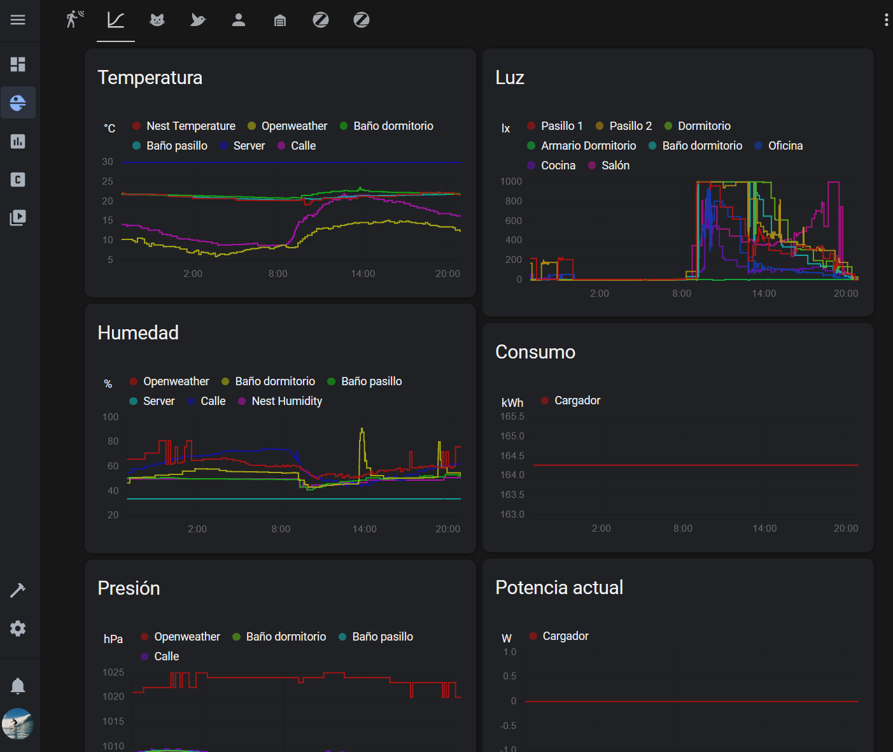Open the user profile avatar
The image size is (893, 752).
[18, 724]
